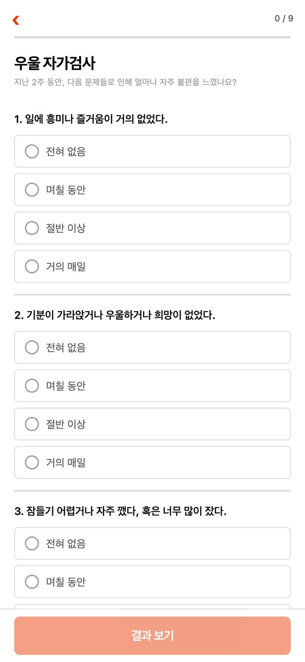
Task: Select '전혀 없음' for question 2
Action: click(x=152, y=347)
